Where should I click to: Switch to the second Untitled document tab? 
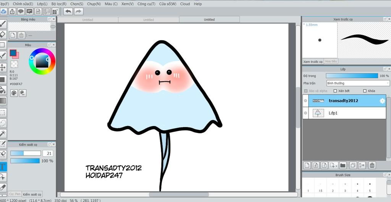(149, 20)
